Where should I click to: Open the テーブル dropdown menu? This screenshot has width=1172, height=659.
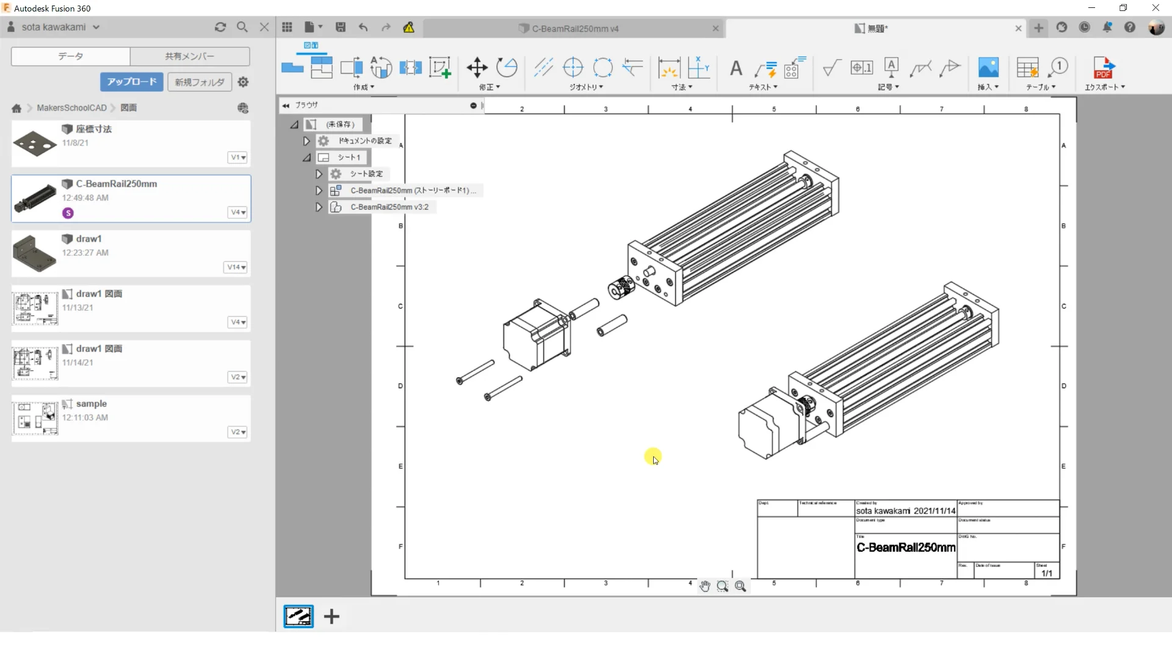pos(1041,87)
